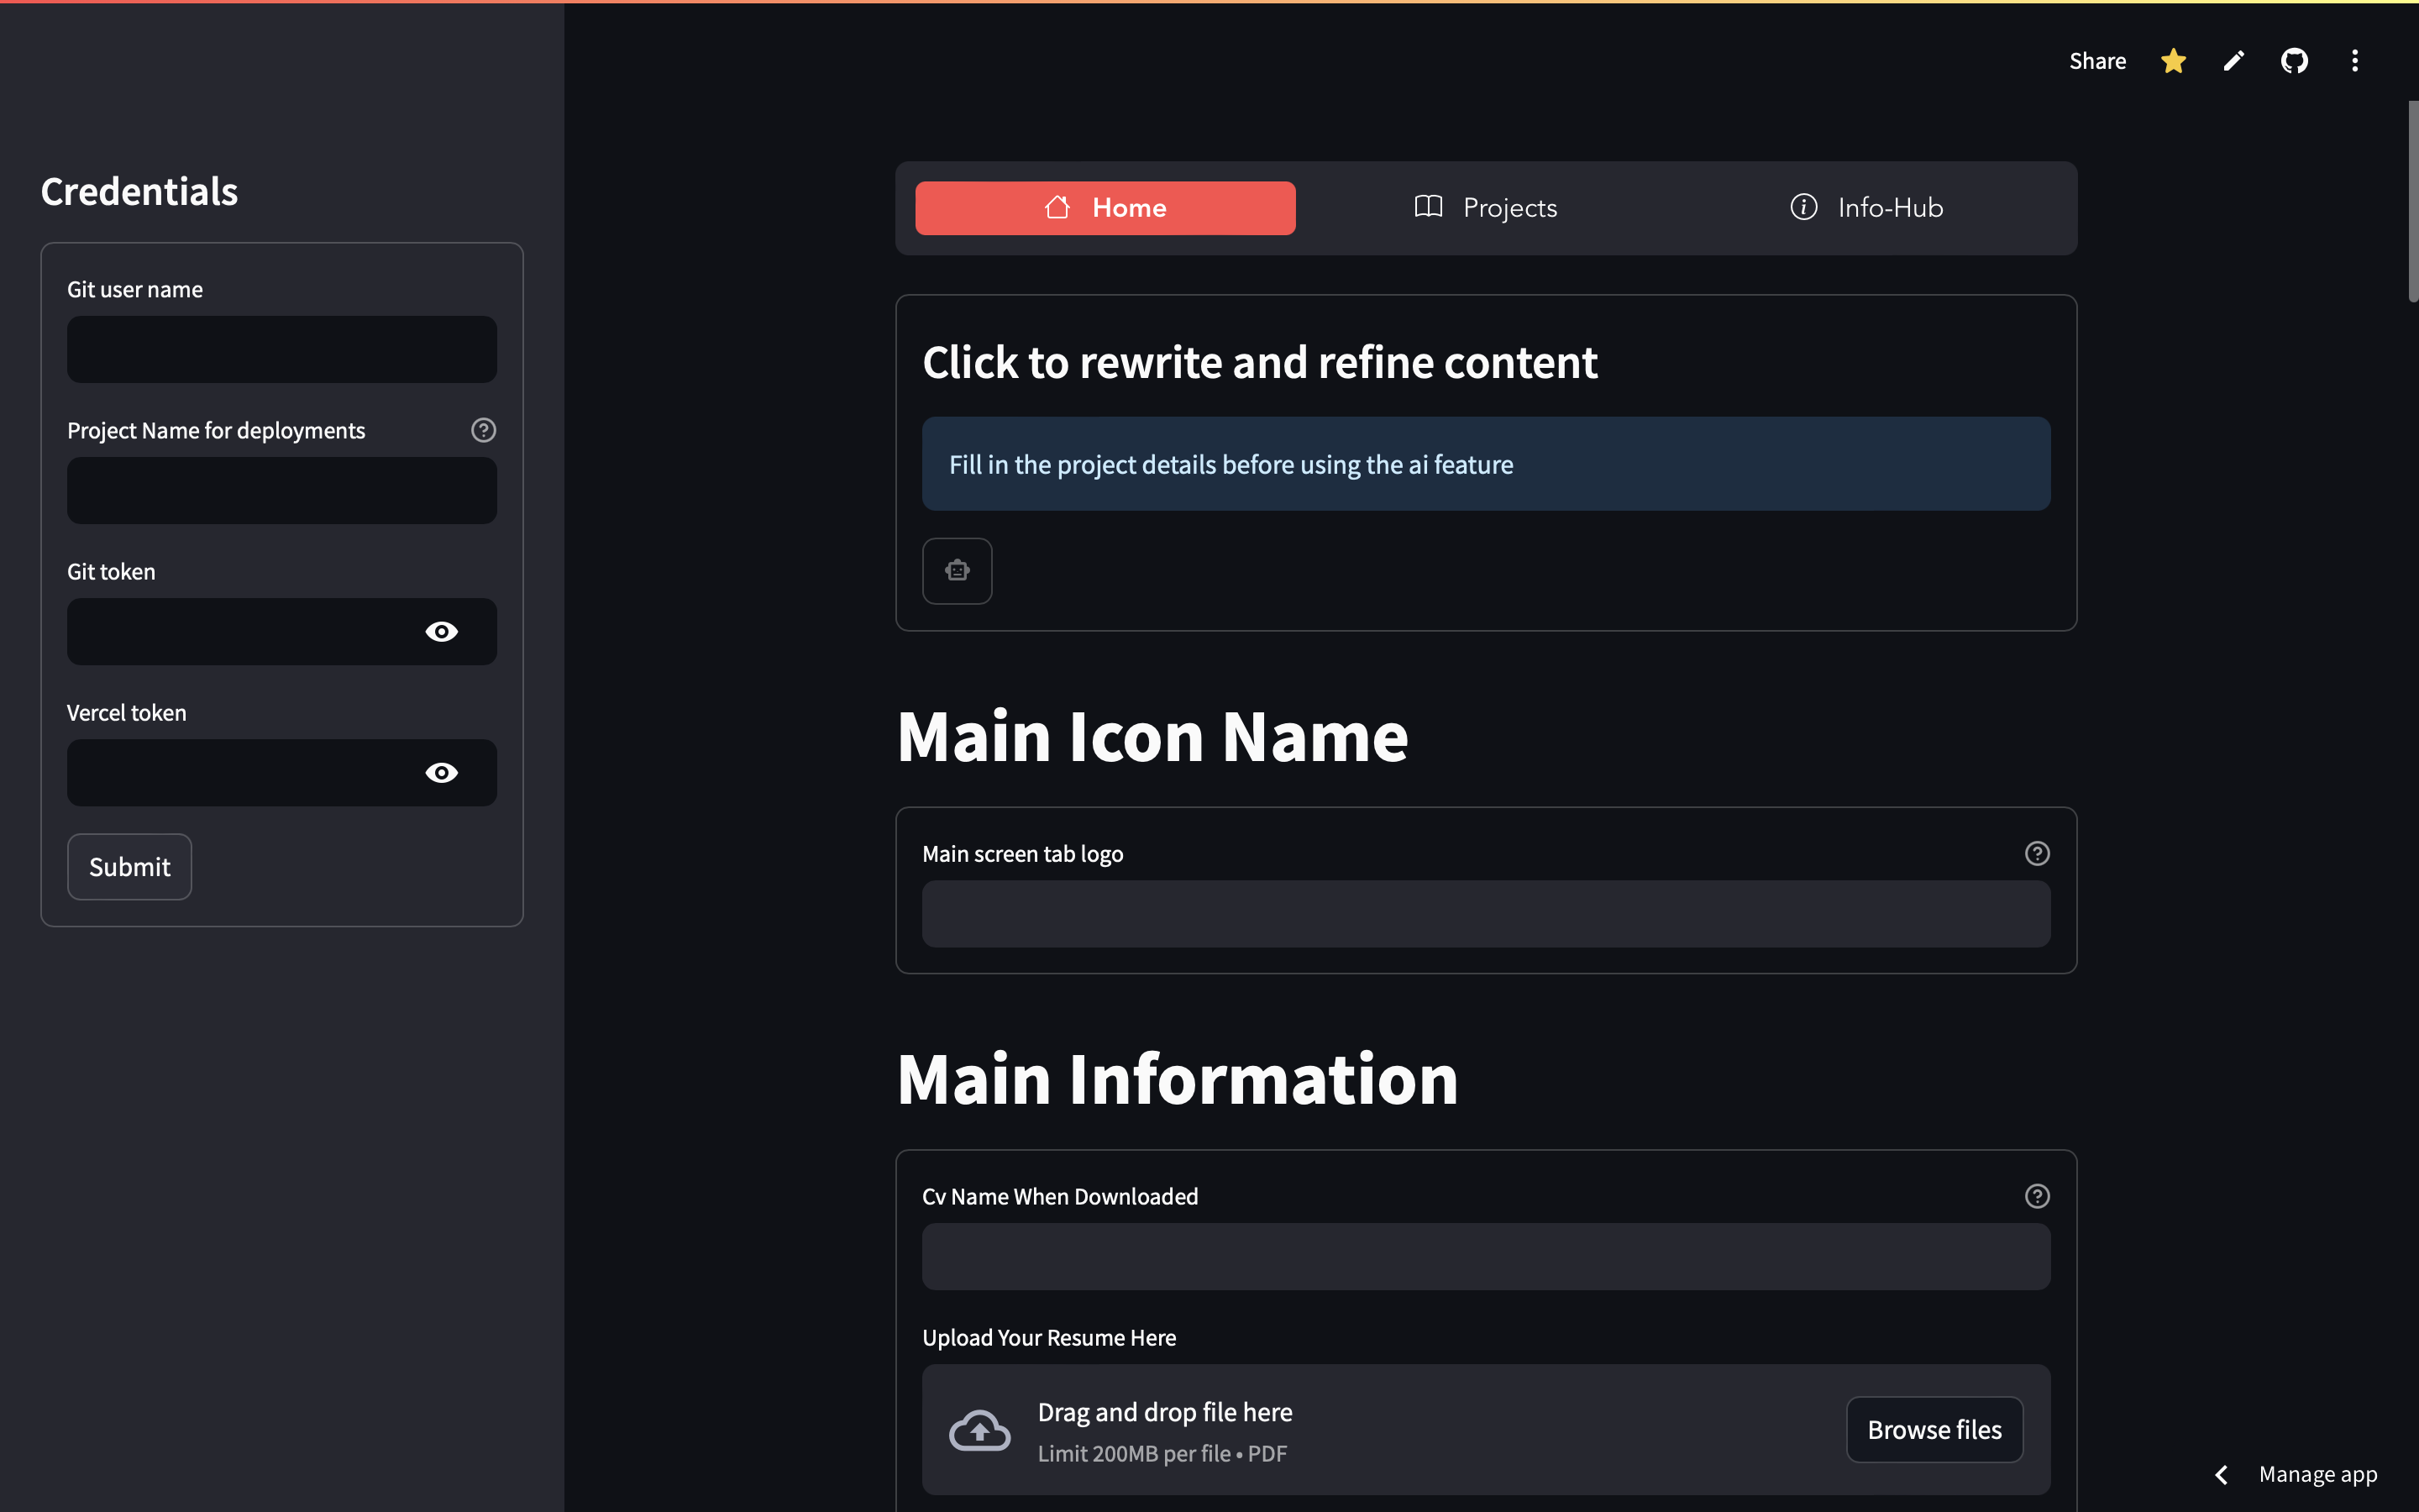Show help for Main screen tab logo
This screenshot has height=1512, width=2419.
[2036, 853]
